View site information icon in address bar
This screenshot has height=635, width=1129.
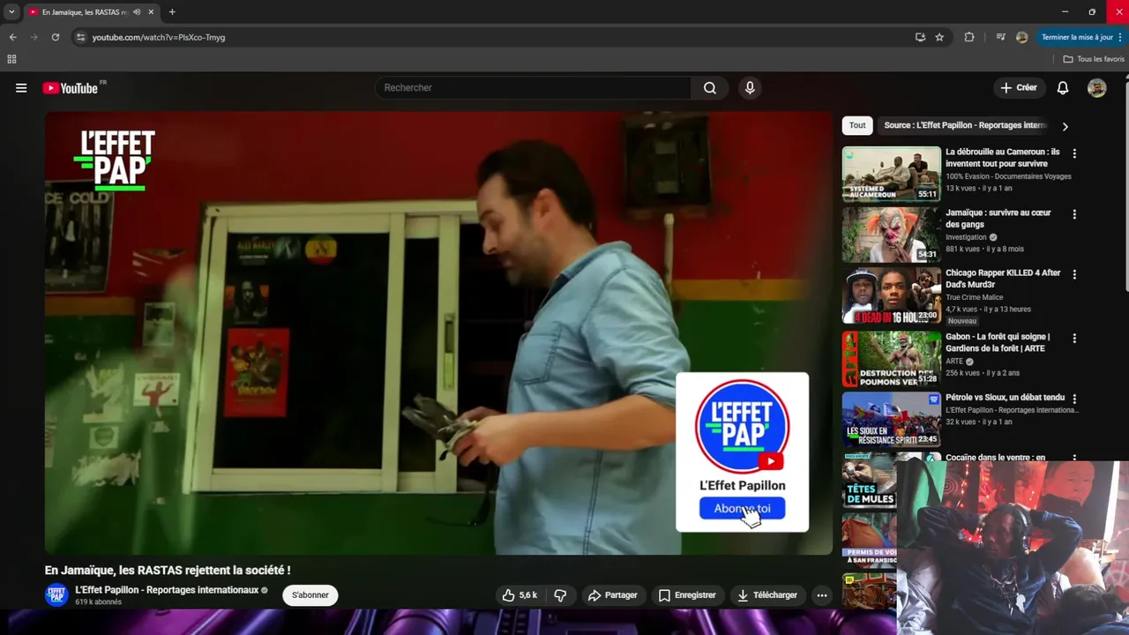click(x=80, y=37)
